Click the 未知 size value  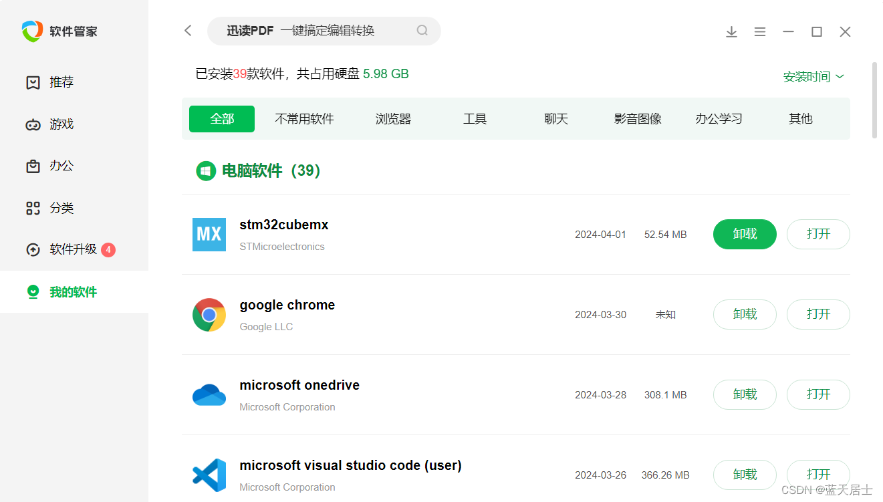665,315
